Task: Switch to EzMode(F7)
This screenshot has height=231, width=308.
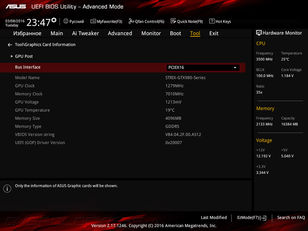Action: [252, 218]
